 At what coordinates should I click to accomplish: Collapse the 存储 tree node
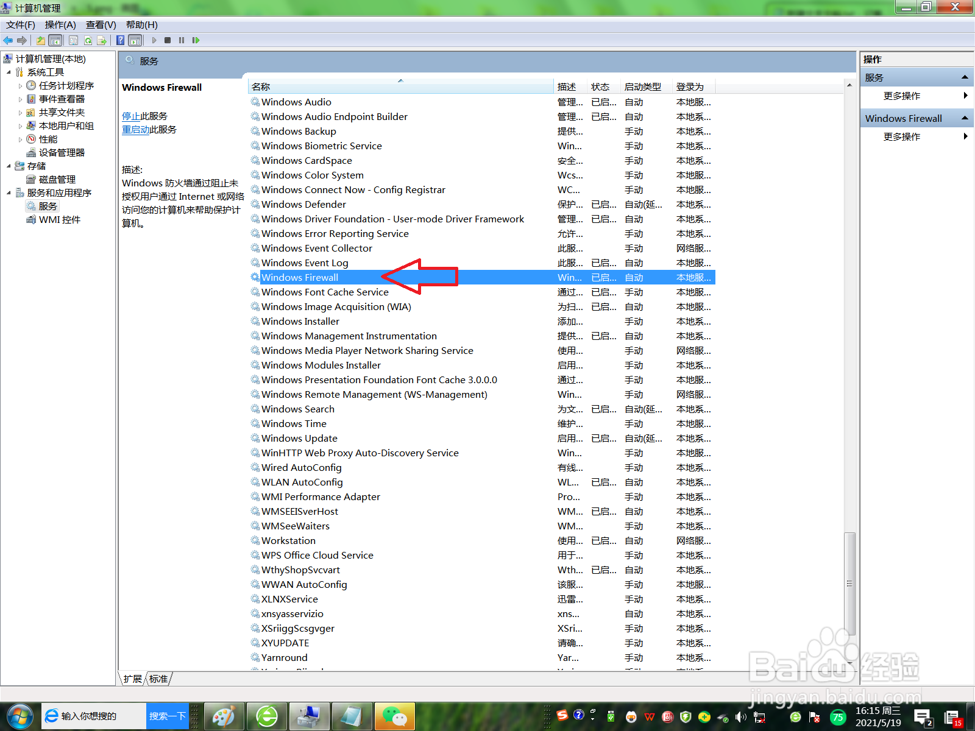9,166
